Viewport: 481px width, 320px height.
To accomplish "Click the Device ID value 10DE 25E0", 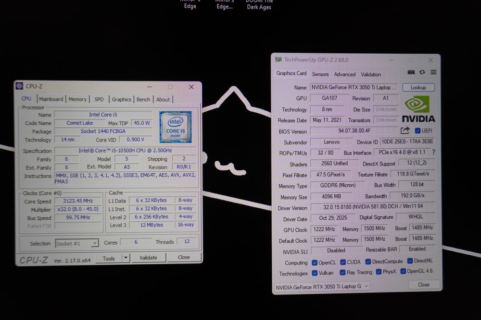I will click(407, 142).
